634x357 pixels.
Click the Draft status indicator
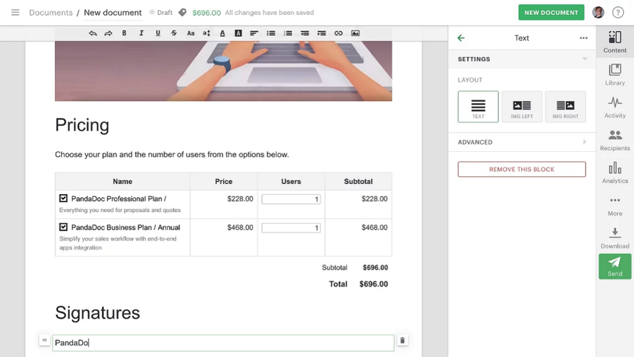click(x=161, y=12)
